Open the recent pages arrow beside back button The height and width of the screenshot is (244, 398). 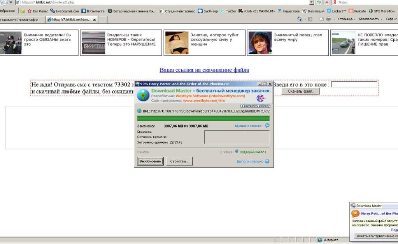point(11,2)
